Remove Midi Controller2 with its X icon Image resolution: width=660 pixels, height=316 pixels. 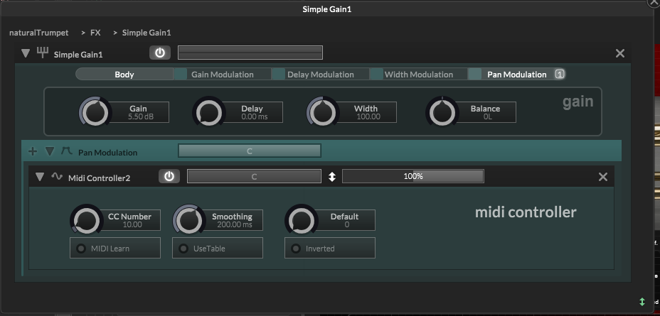click(602, 177)
